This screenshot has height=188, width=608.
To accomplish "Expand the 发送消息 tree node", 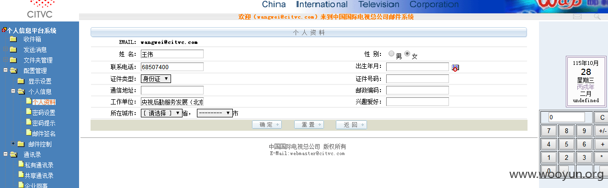I will coord(5,50).
